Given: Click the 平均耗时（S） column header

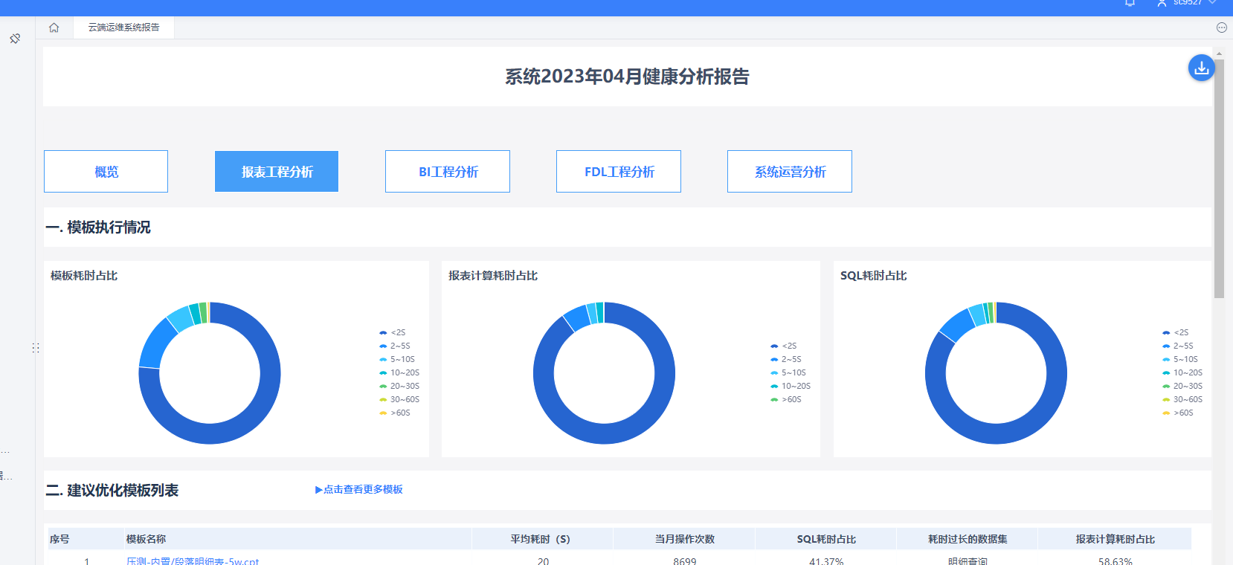Looking at the screenshot, I should 541,539.
